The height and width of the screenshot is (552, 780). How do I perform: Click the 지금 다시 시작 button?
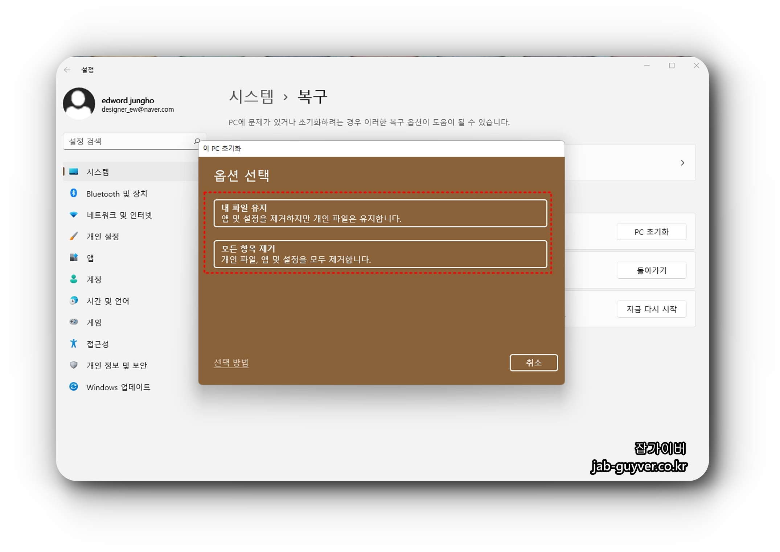coord(651,309)
